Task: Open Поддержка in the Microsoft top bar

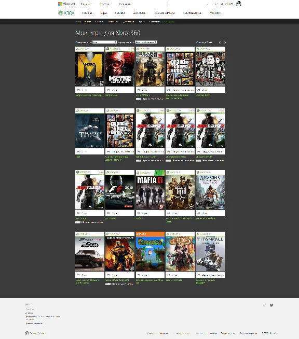Action: pyautogui.click(x=125, y=4)
